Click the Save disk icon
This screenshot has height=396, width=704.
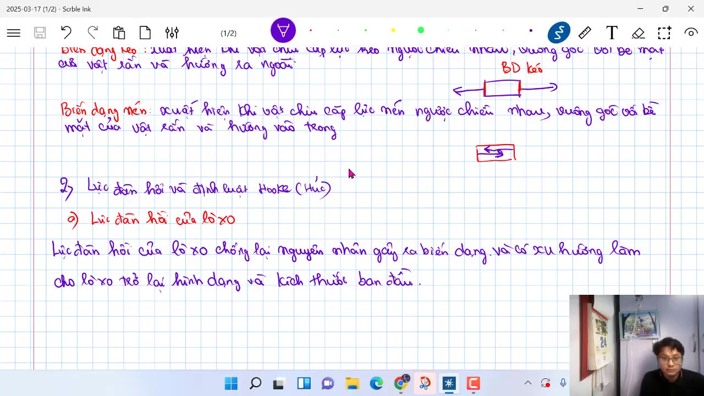(x=40, y=33)
